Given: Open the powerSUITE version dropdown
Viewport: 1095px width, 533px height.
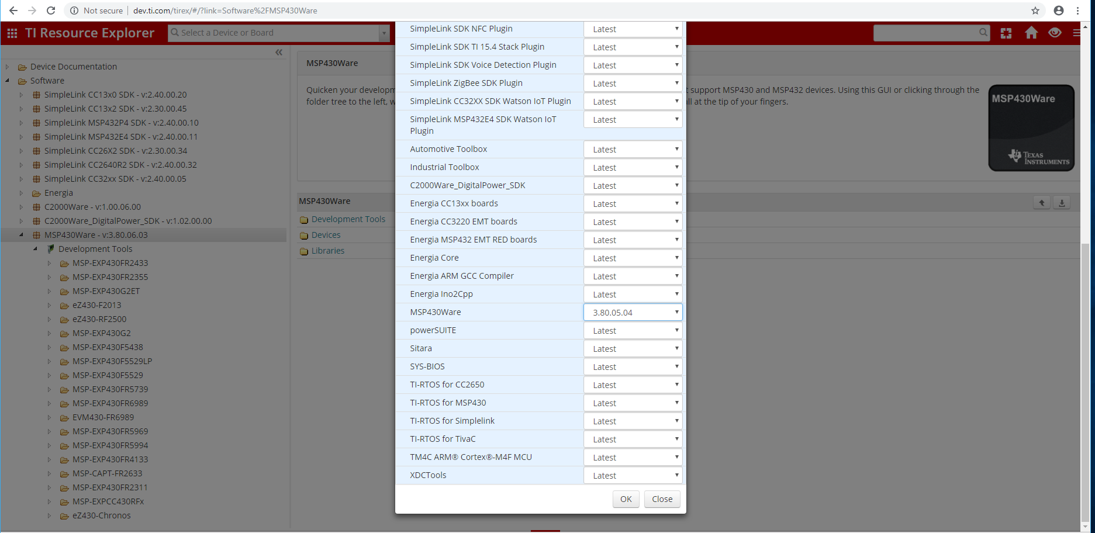Looking at the screenshot, I should [x=633, y=331].
